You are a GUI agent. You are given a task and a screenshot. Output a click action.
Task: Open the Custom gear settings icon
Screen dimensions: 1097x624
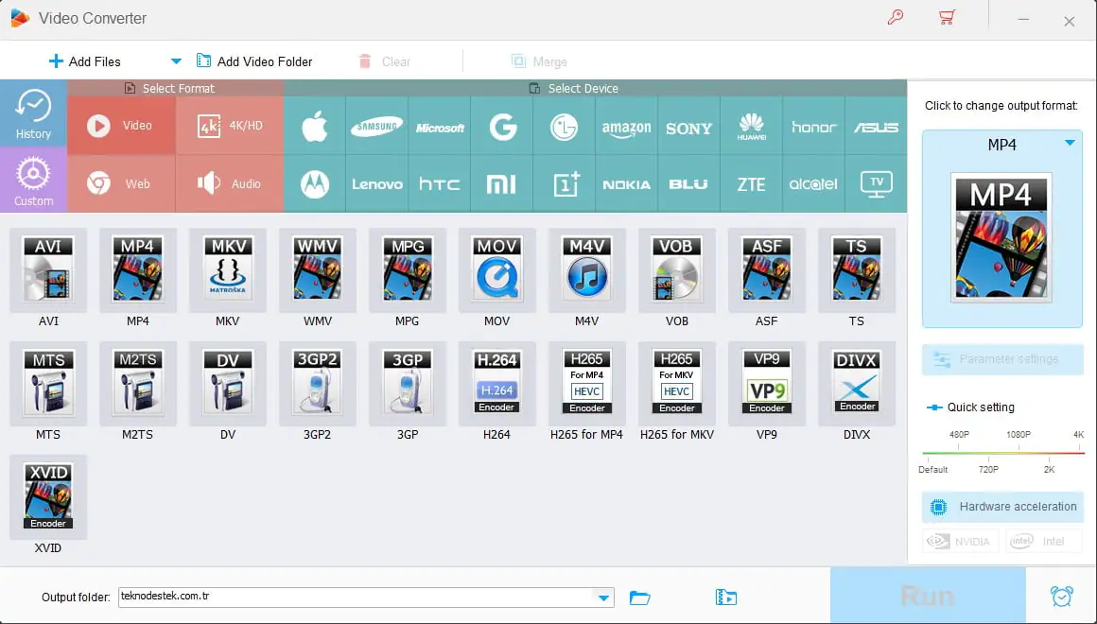pyautogui.click(x=33, y=181)
